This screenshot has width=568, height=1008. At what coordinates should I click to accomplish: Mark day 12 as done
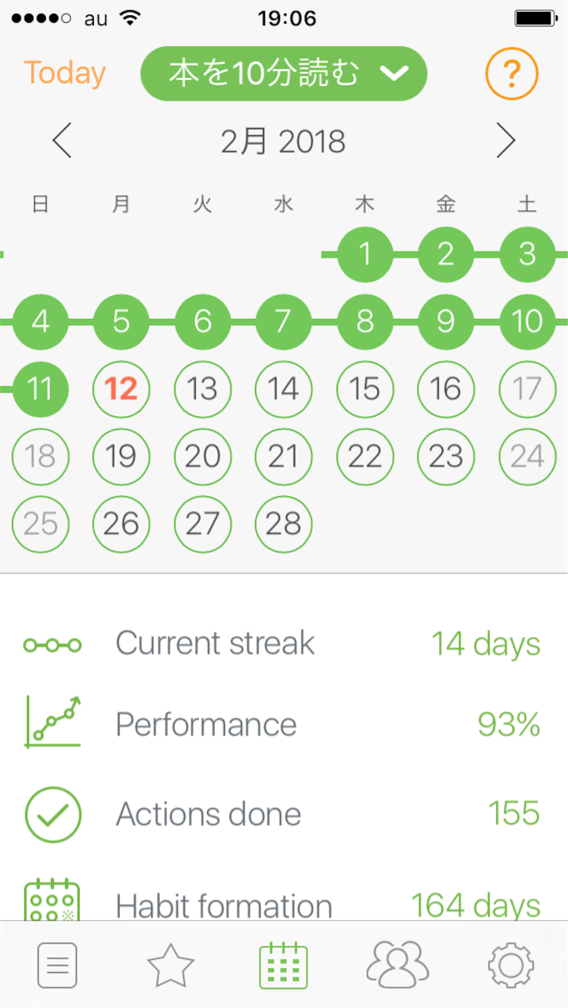click(x=121, y=389)
